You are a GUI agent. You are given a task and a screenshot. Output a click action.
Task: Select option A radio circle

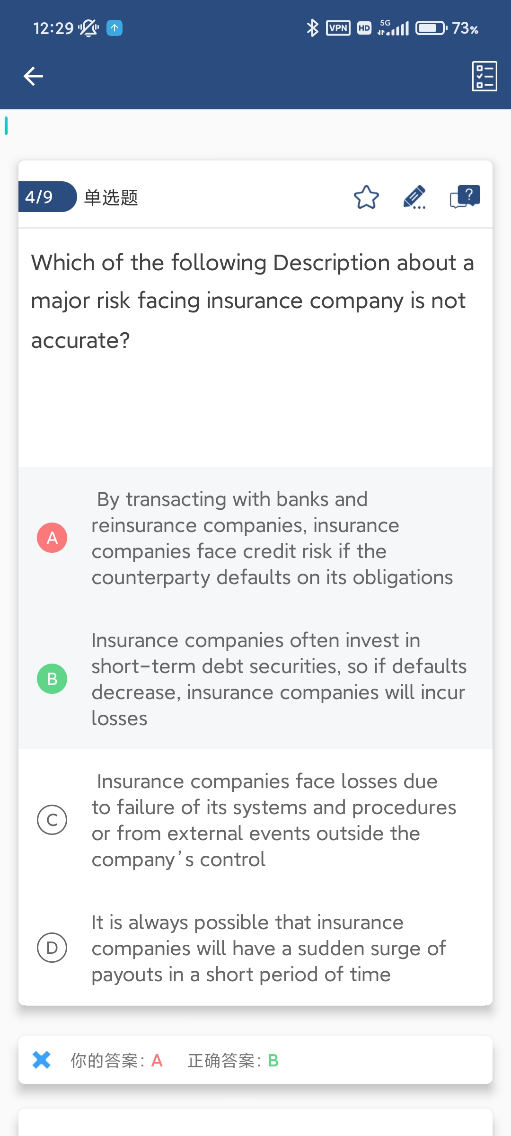click(52, 538)
